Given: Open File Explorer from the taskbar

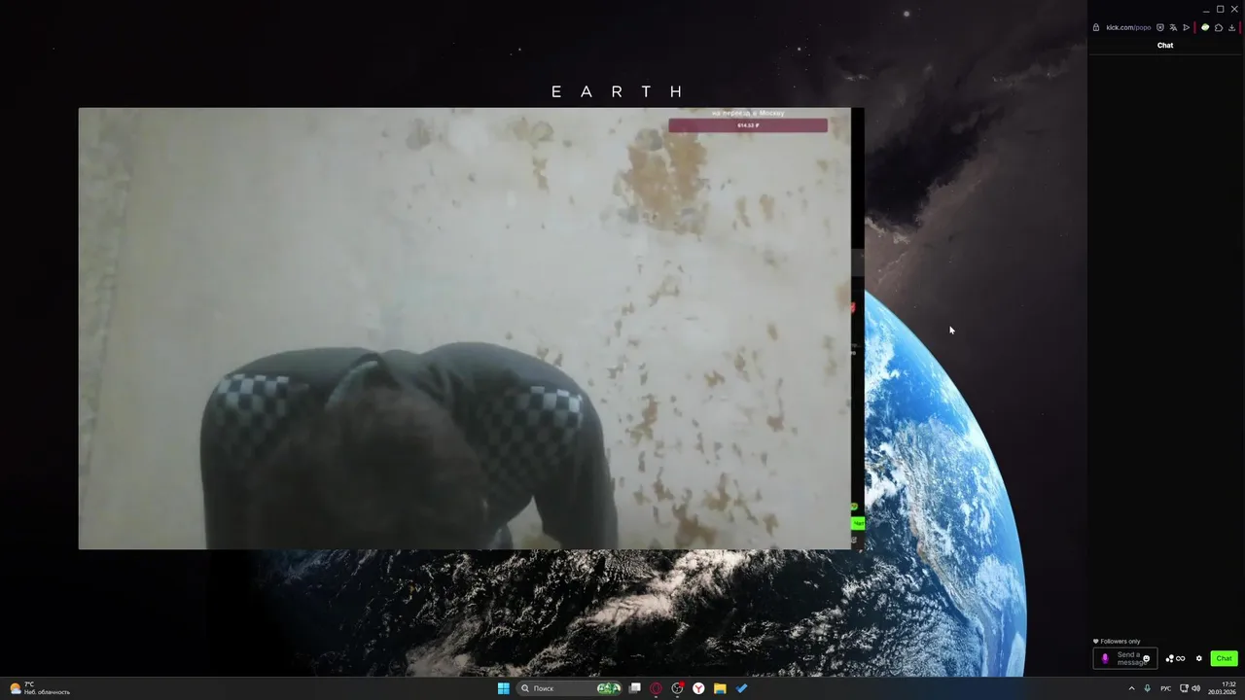Looking at the screenshot, I should pyautogui.click(x=720, y=688).
